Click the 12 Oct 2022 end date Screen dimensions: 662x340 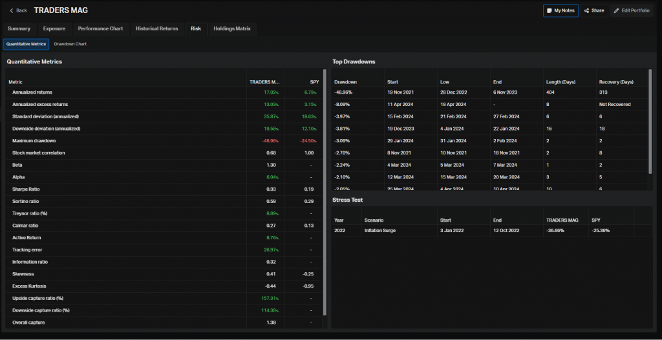coord(506,231)
